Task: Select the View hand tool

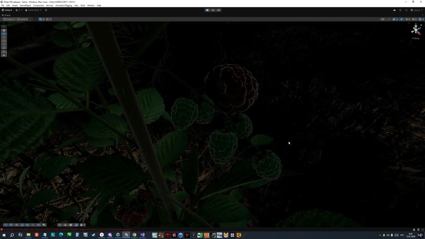Action: (x=4, y=30)
